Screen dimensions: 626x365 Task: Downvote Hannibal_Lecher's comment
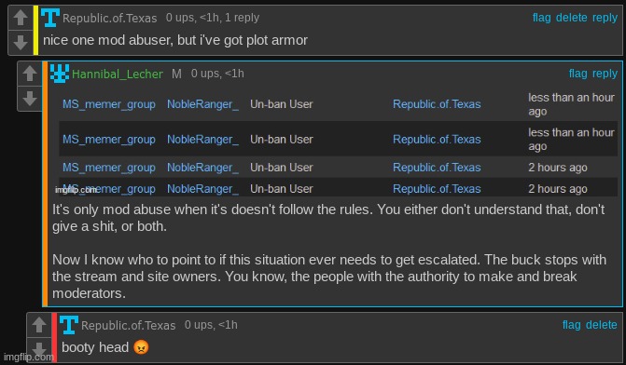pyautogui.click(x=30, y=99)
